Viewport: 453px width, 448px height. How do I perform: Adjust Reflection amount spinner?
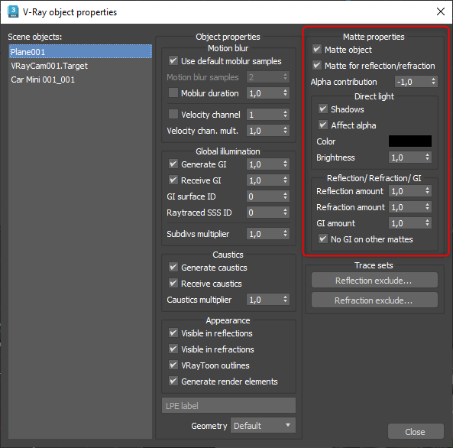click(x=427, y=191)
